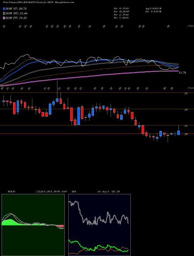Click the ADX parameters '(14 day) 5, +20, -23'
This screenshot has width=194, height=256.
pos(108,192)
